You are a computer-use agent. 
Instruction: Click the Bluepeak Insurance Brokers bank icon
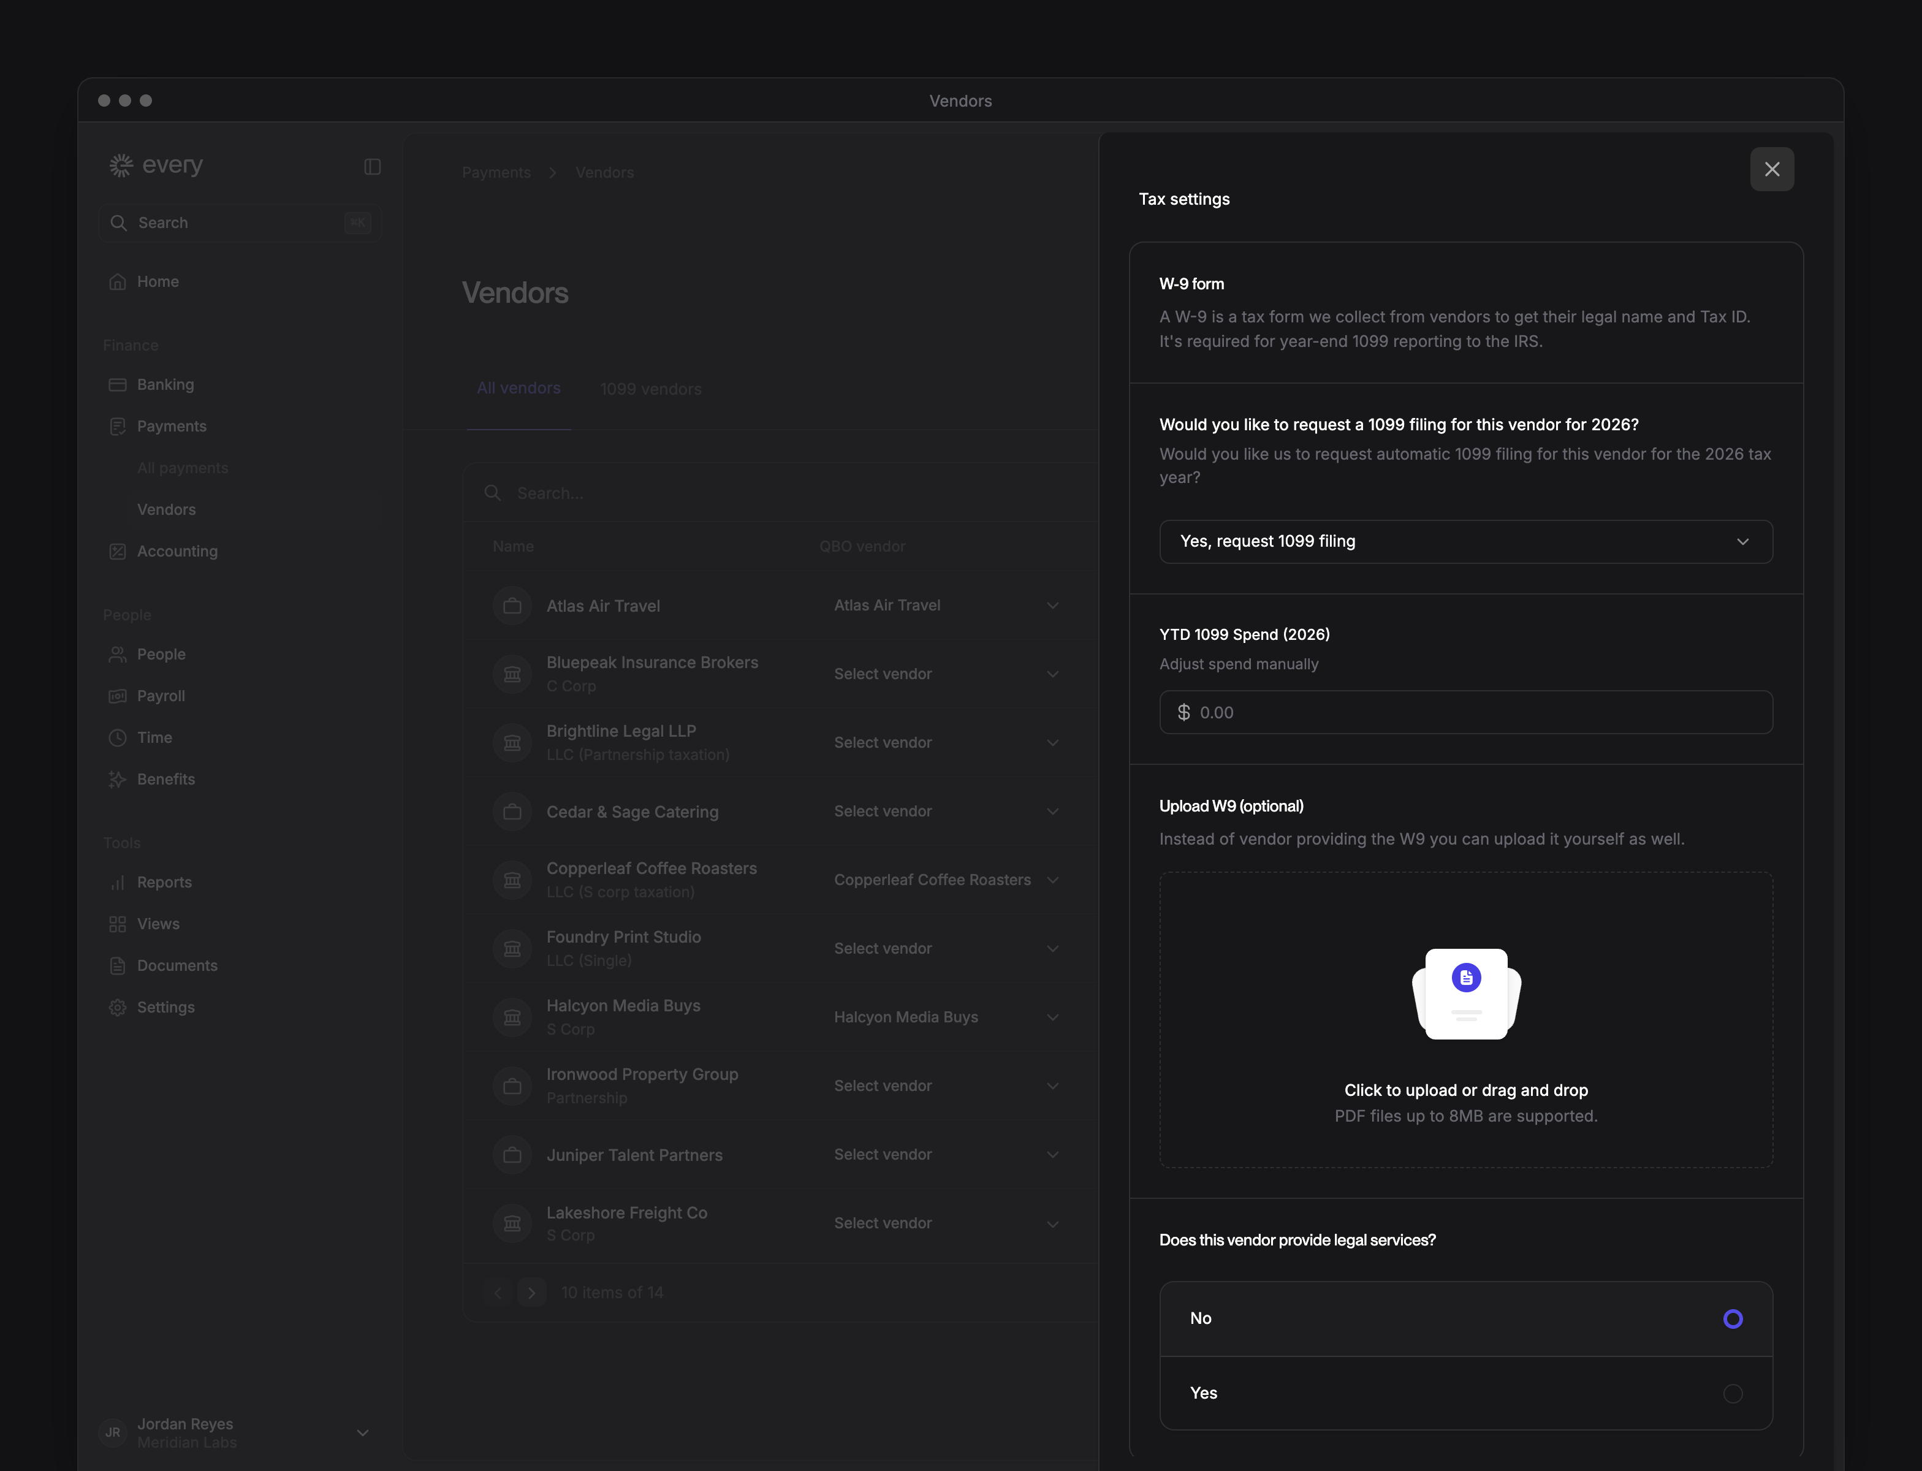pos(512,674)
